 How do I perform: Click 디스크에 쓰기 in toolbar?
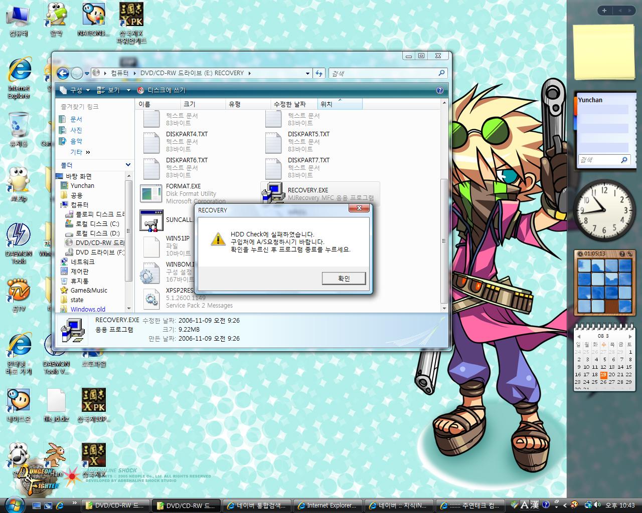(x=162, y=90)
